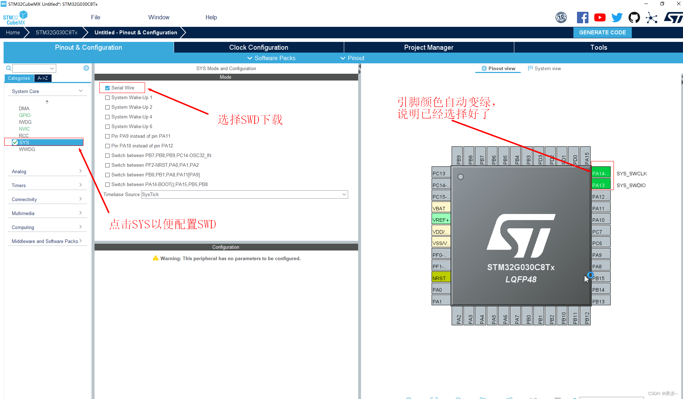The width and height of the screenshot is (683, 399).
Task: Open the categories settings gear
Action: (86, 68)
